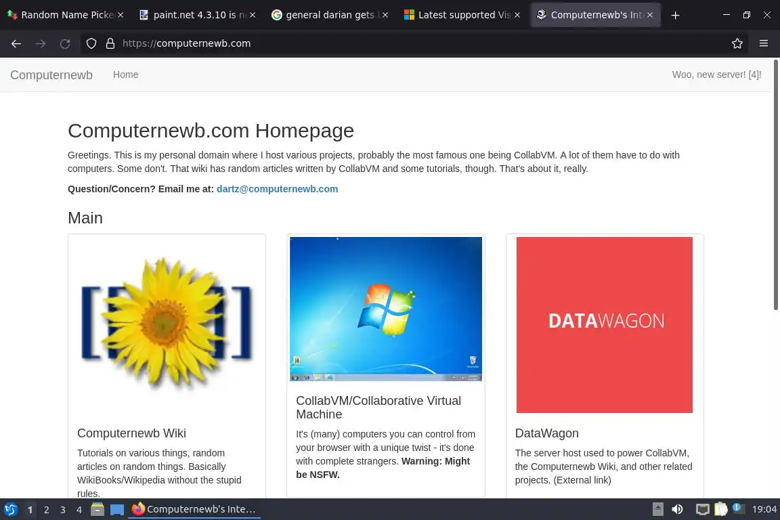The height and width of the screenshot is (520, 780).
Task: Go back with the browser back arrow
Action: click(16, 44)
